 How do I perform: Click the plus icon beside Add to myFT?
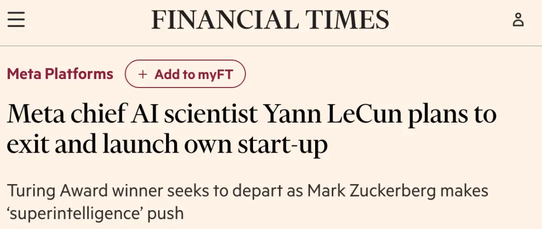[x=143, y=74]
